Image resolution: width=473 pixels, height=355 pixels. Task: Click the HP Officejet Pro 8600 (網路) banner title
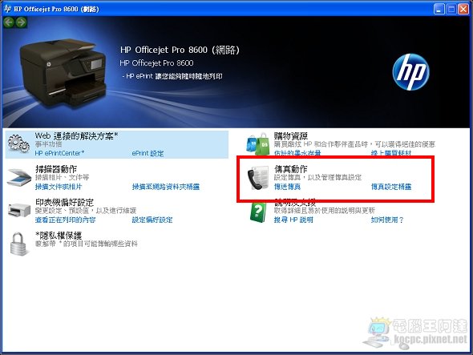[180, 50]
